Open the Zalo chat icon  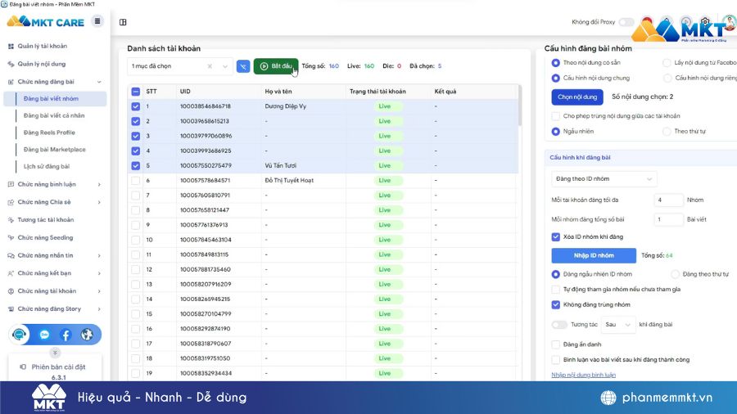pyautogui.click(x=44, y=335)
